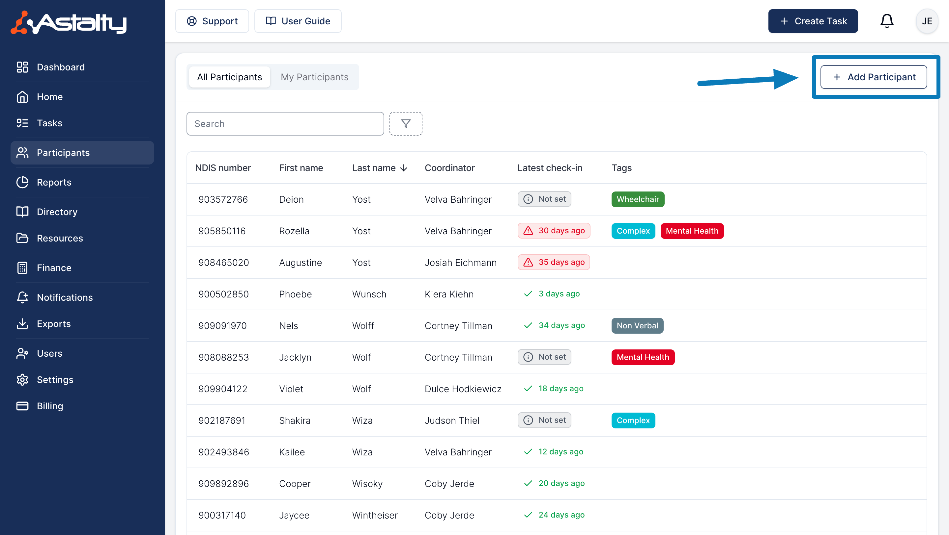
Task: Open the Directory section
Action: tap(82, 212)
